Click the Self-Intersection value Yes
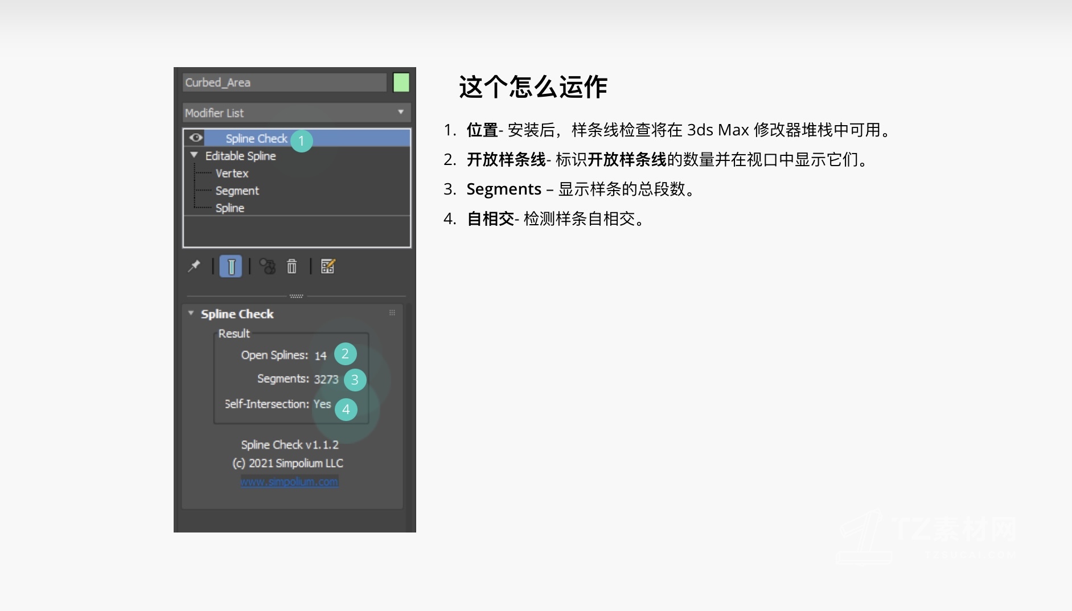Viewport: 1072px width, 611px height. 322,404
